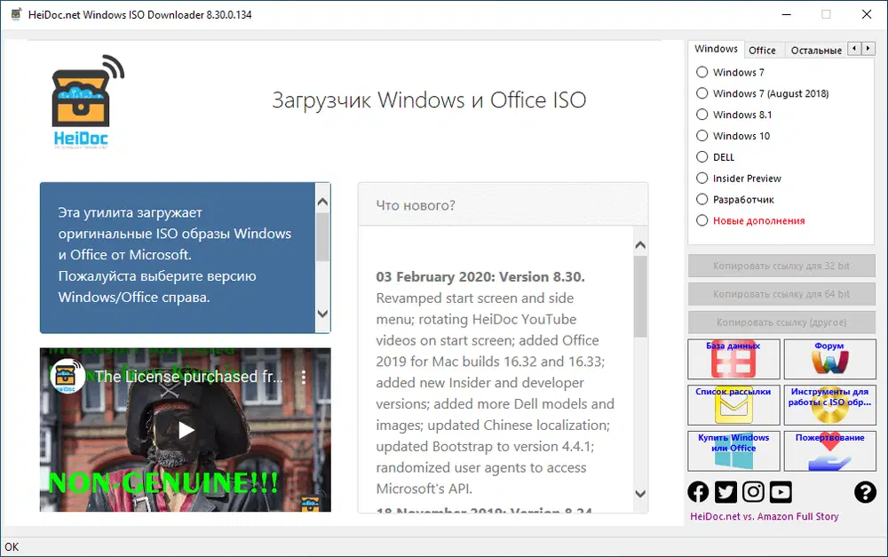Switch to the Office tab
This screenshot has height=557, width=888.
762,50
